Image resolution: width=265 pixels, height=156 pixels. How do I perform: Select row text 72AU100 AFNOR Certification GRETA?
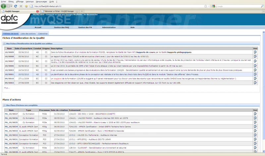[x=100, y=127]
